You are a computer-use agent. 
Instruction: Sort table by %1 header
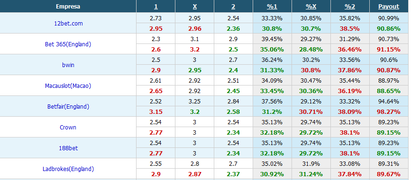272,7
